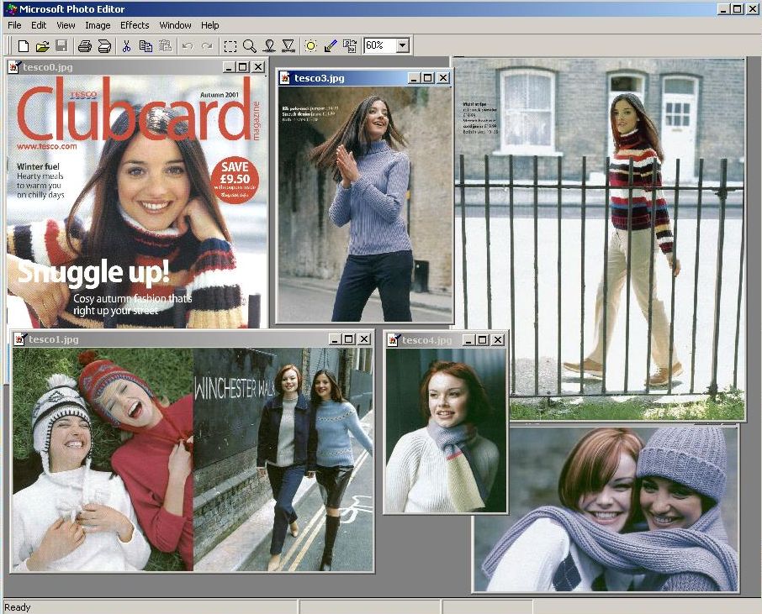Click the woman in blue jumper image
762x614 pixels.
tap(365, 203)
